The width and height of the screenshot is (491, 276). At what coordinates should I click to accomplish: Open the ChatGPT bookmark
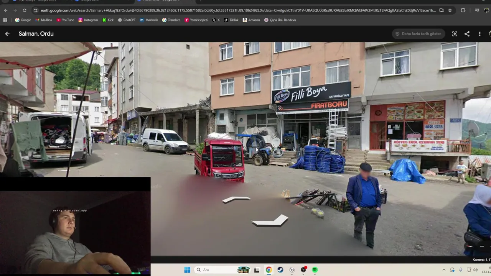tap(127, 20)
